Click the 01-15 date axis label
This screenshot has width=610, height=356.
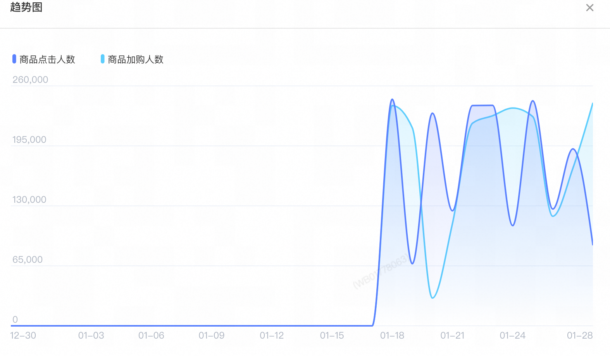[332, 335]
